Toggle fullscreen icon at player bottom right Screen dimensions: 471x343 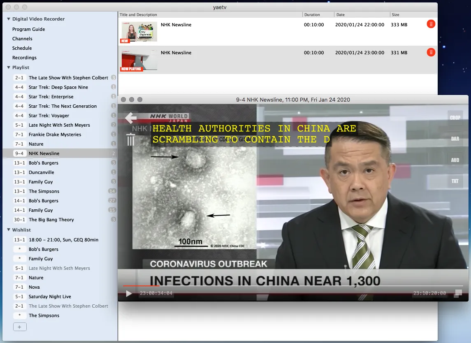click(x=458, y=293)
